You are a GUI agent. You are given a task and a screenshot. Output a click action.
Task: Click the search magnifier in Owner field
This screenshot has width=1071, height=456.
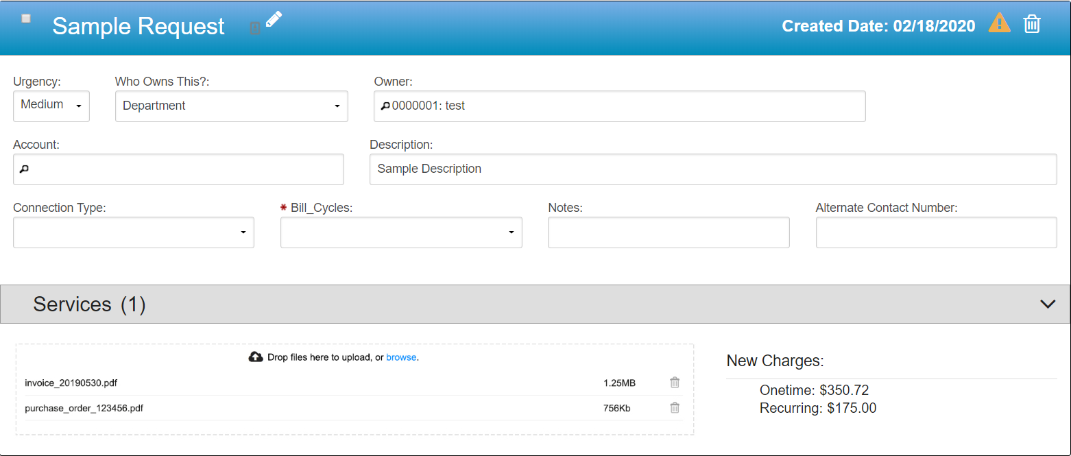[385, 106]
